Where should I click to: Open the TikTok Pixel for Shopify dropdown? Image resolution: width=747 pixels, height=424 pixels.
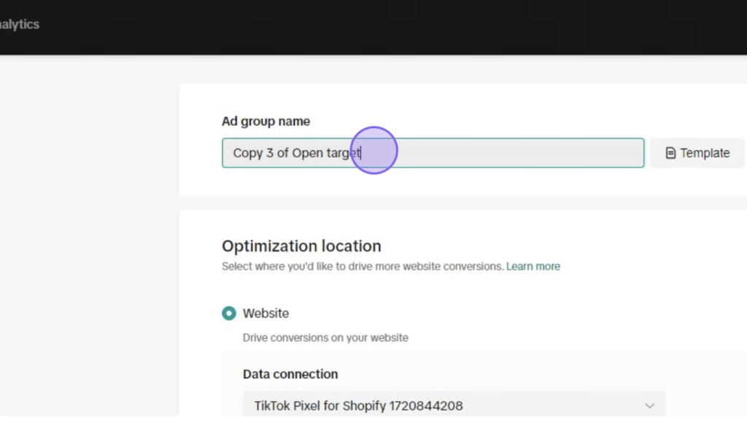454,406
